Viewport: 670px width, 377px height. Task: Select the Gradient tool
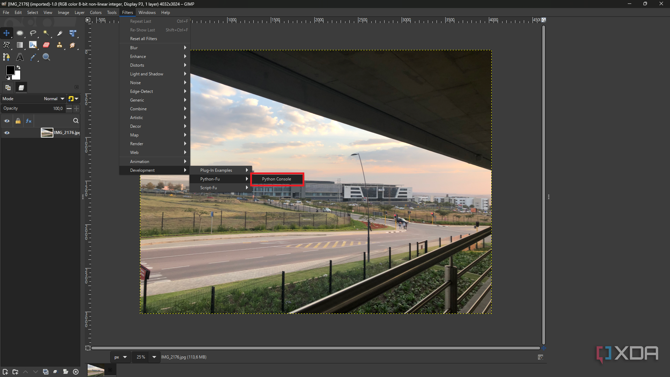tap(20, 45)
